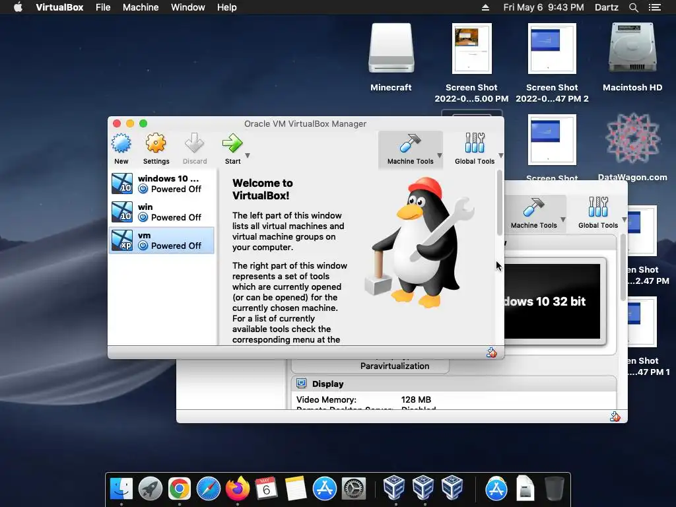
Task: Open Finder from the Dock
Action: coord(121,489)
